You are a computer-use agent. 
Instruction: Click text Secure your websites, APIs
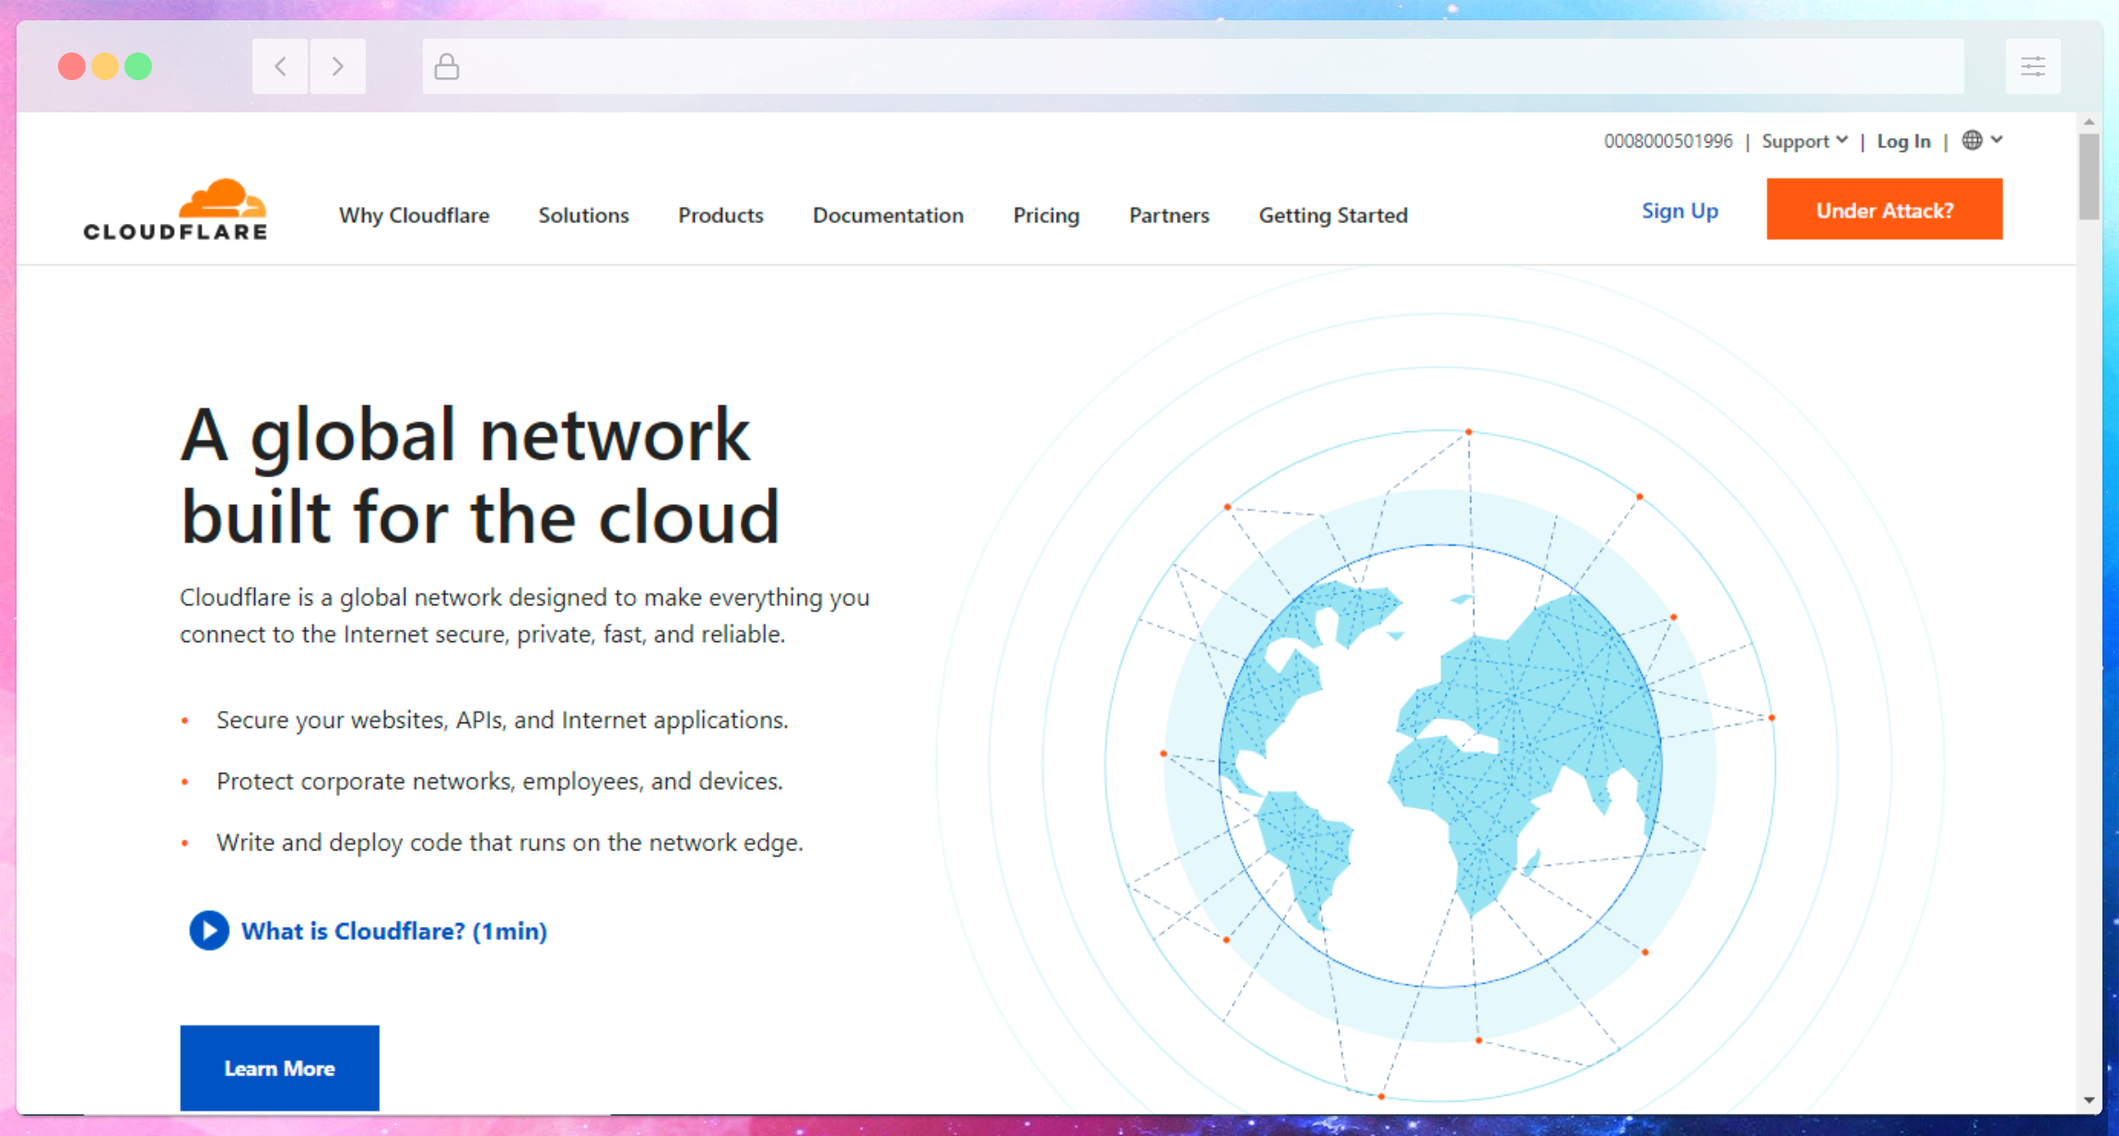click(502, 720)
